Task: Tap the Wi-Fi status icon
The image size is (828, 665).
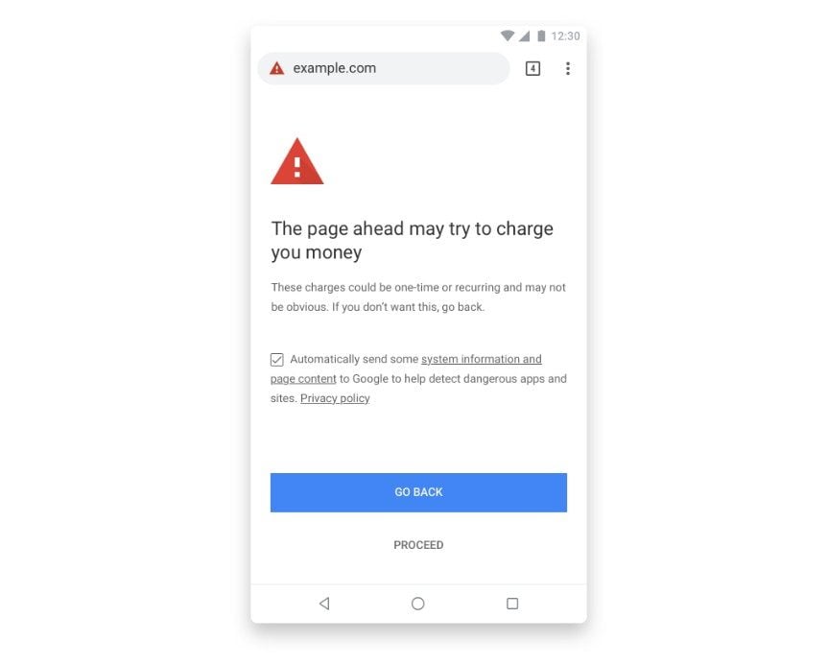Action: point(507,36)
